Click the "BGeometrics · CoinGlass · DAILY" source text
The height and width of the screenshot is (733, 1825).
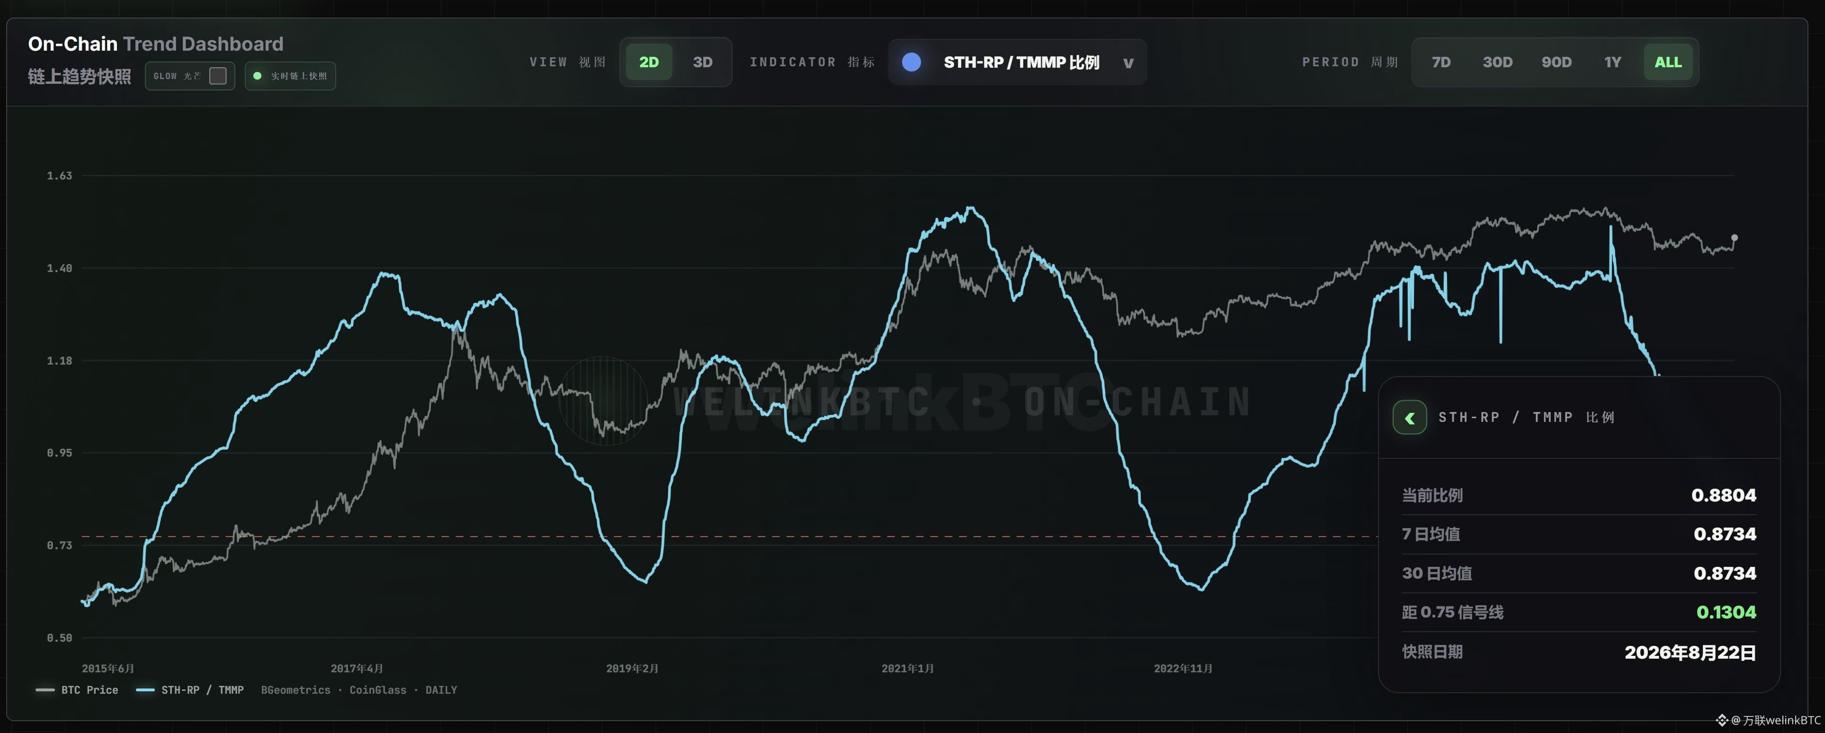click(359, 690)
